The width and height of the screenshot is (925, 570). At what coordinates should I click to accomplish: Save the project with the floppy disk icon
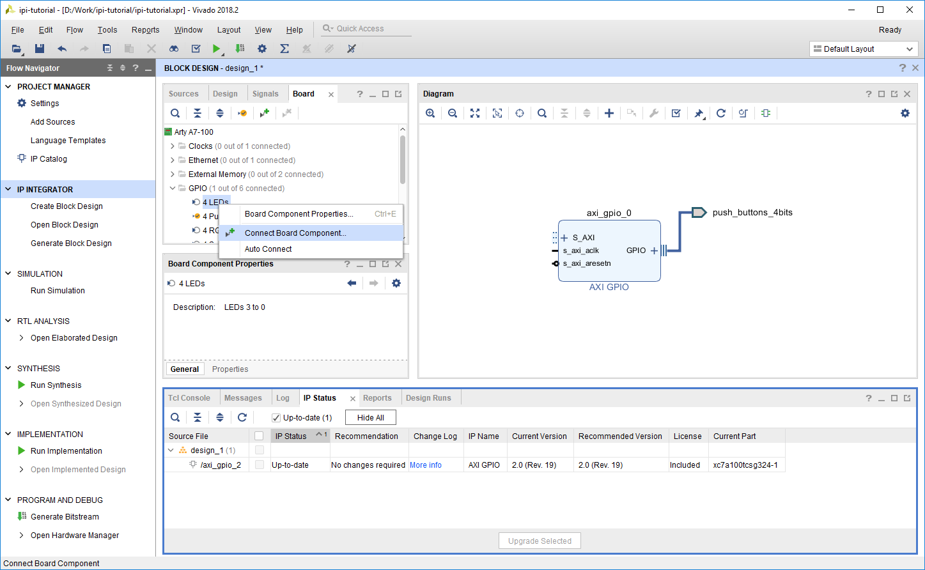pos(40,49)
